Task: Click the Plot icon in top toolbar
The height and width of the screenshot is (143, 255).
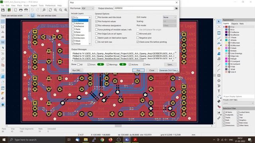Action: 26,10
